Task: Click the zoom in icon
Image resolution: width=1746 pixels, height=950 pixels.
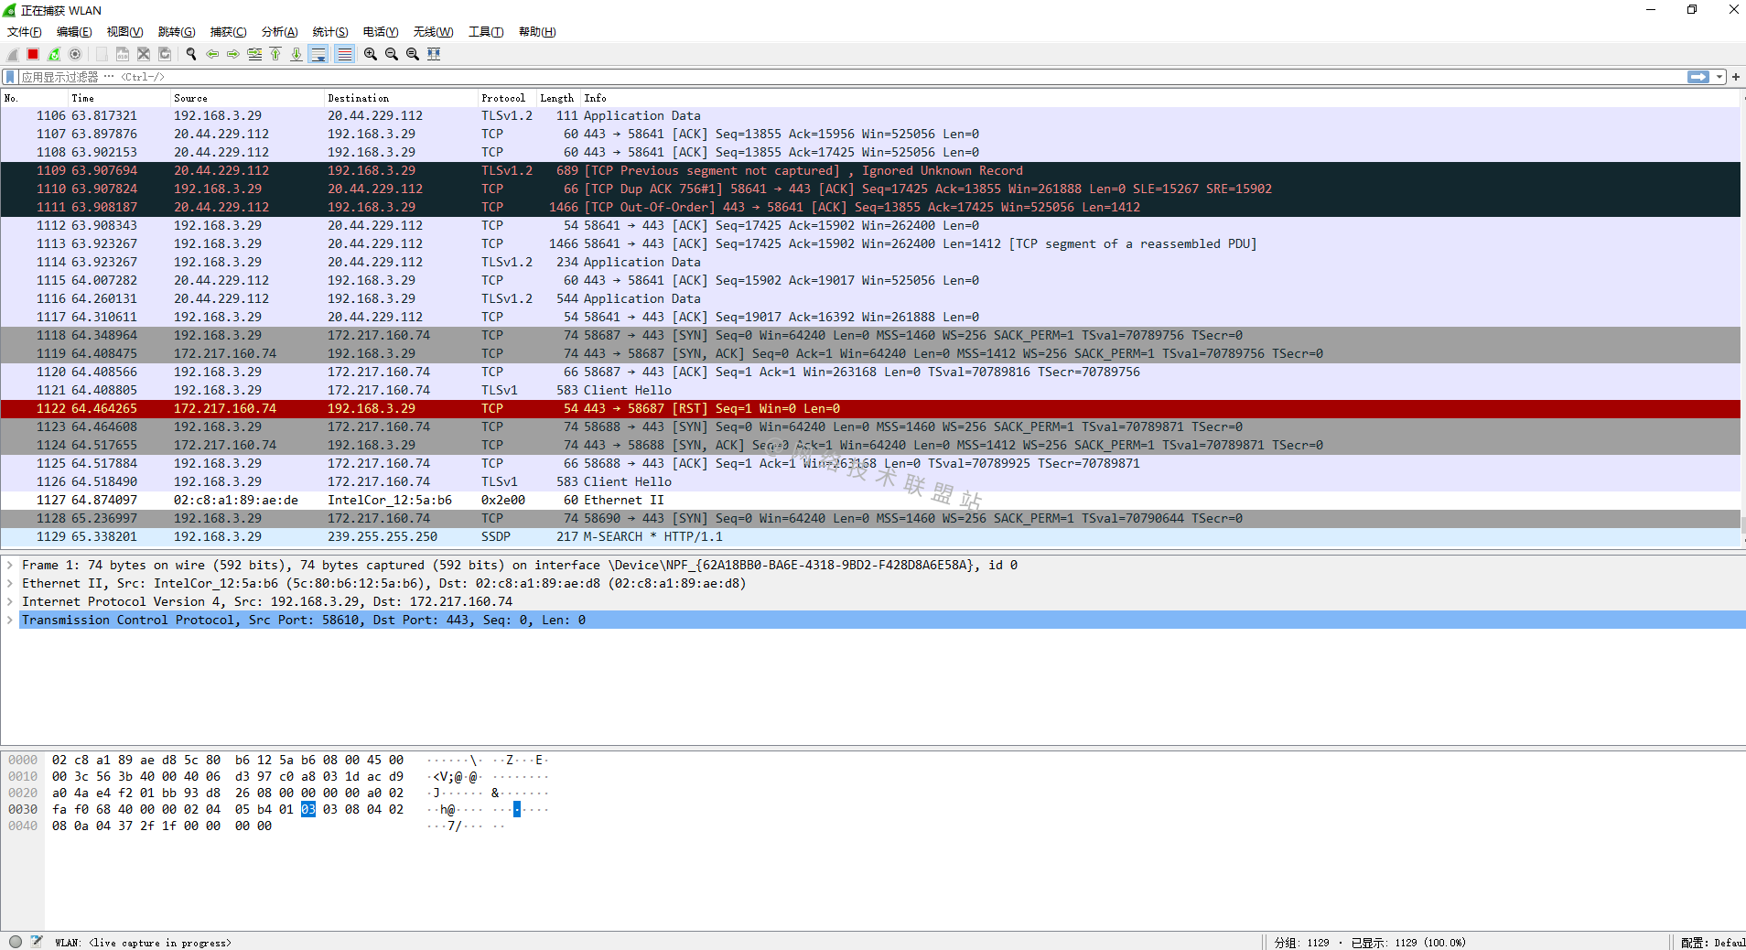Action: click(371, 54)
